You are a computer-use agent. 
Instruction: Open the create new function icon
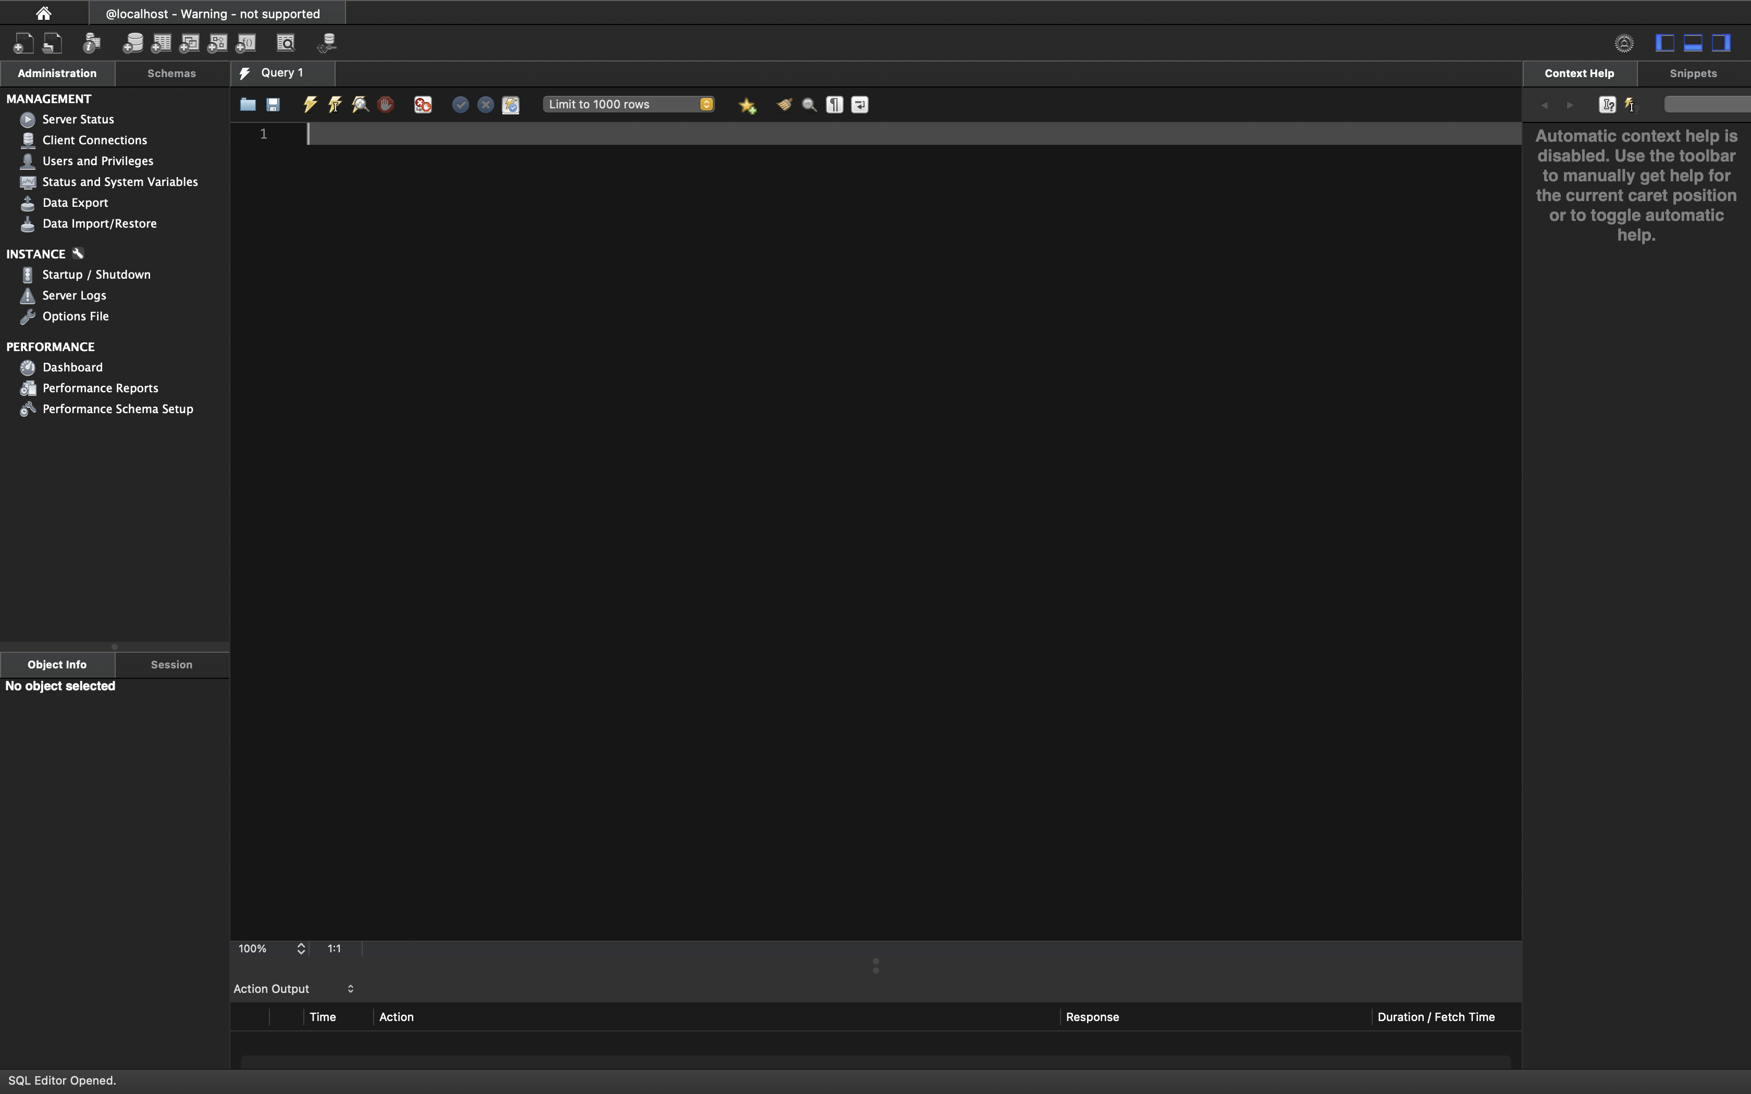pyautogui.click(x=246, y=43)
